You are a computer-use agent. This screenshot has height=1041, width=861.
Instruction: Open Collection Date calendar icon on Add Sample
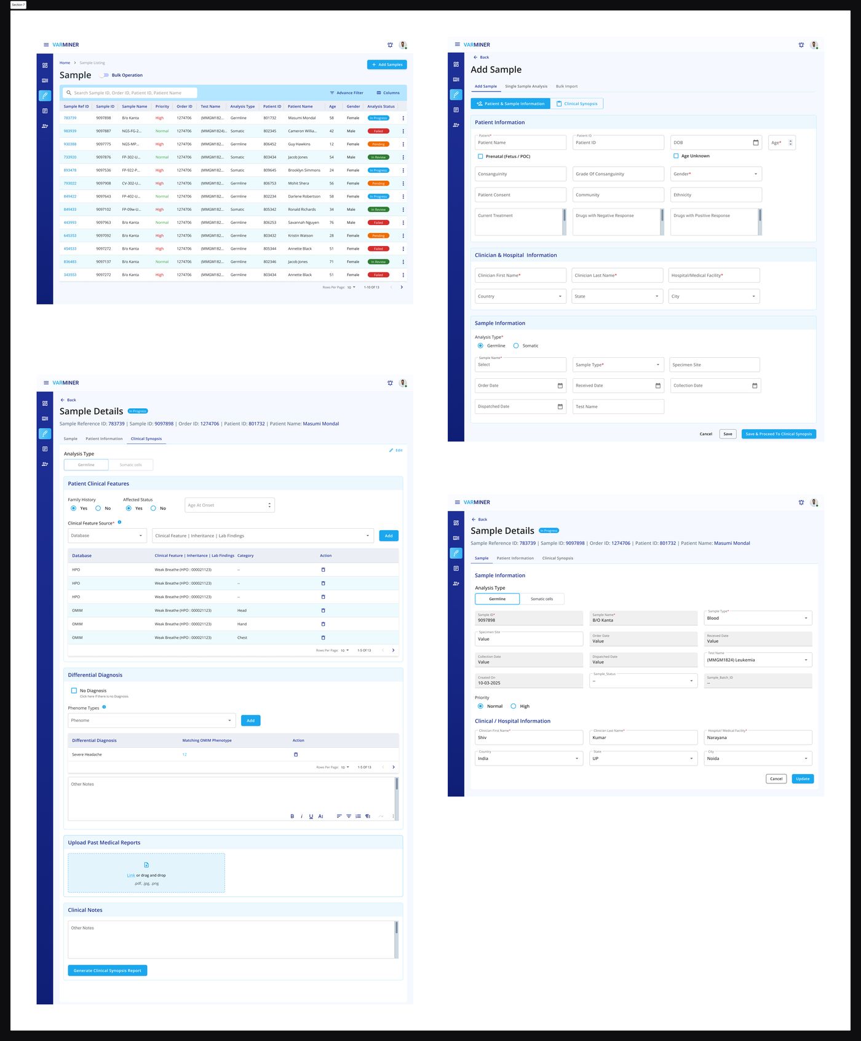(x=755, y=386)
